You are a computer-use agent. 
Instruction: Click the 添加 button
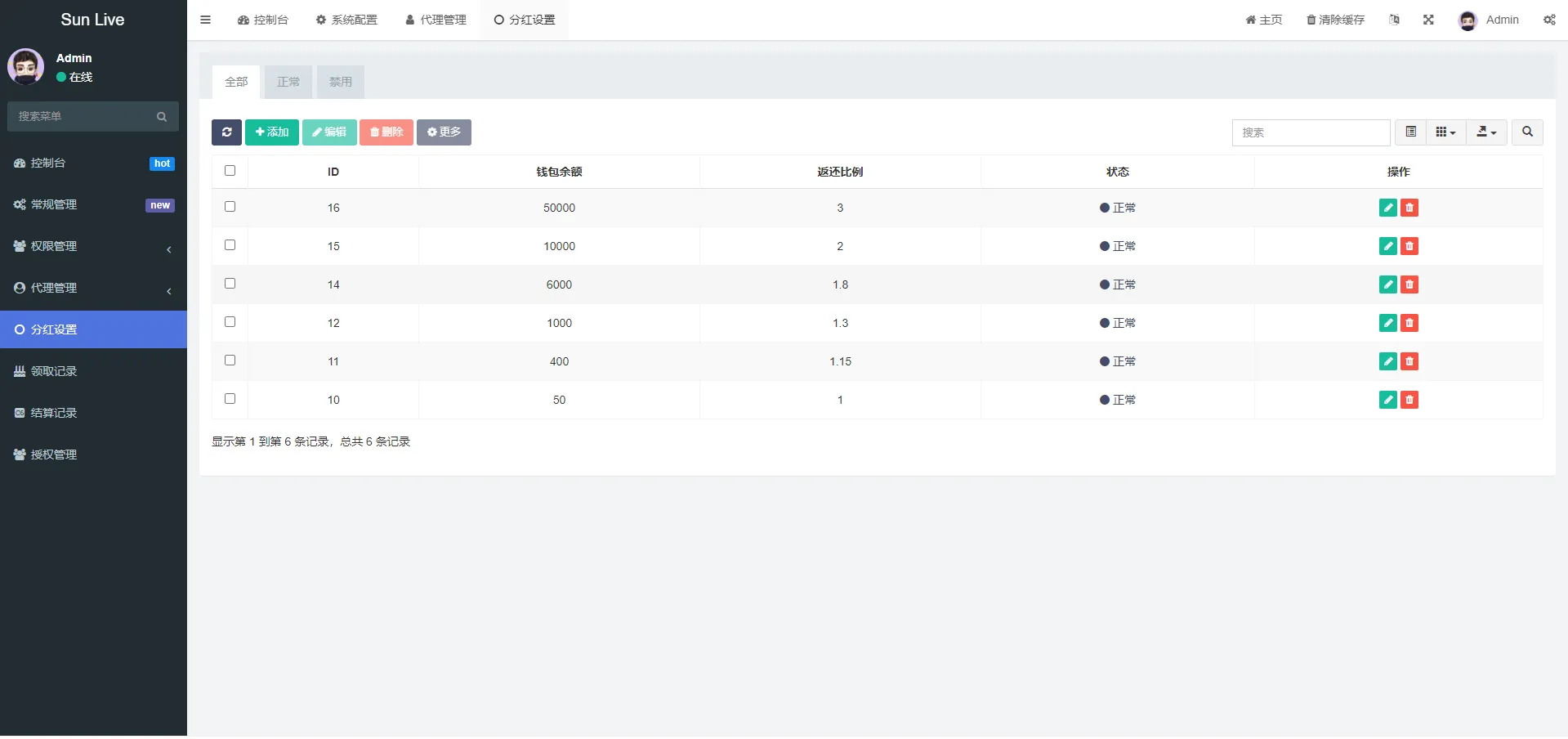pyautogui.click(x=272, y=132)
